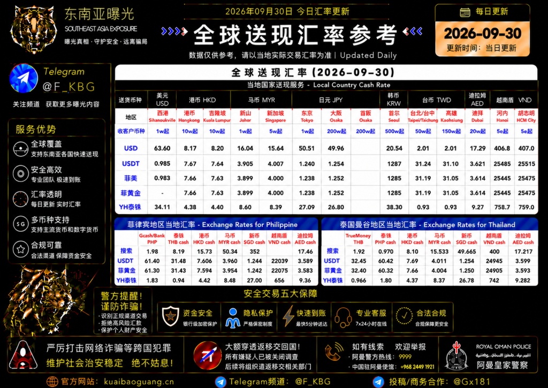The width and height of the screenshot is (548, 388).
Task: Click the 9.282 AED cash YH泰铢 rate
Action: [x=523, y=280]
